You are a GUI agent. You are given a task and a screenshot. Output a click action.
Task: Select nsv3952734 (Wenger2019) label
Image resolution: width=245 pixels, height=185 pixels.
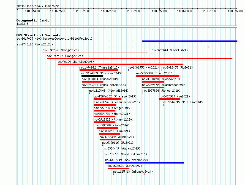coord(113,108)
